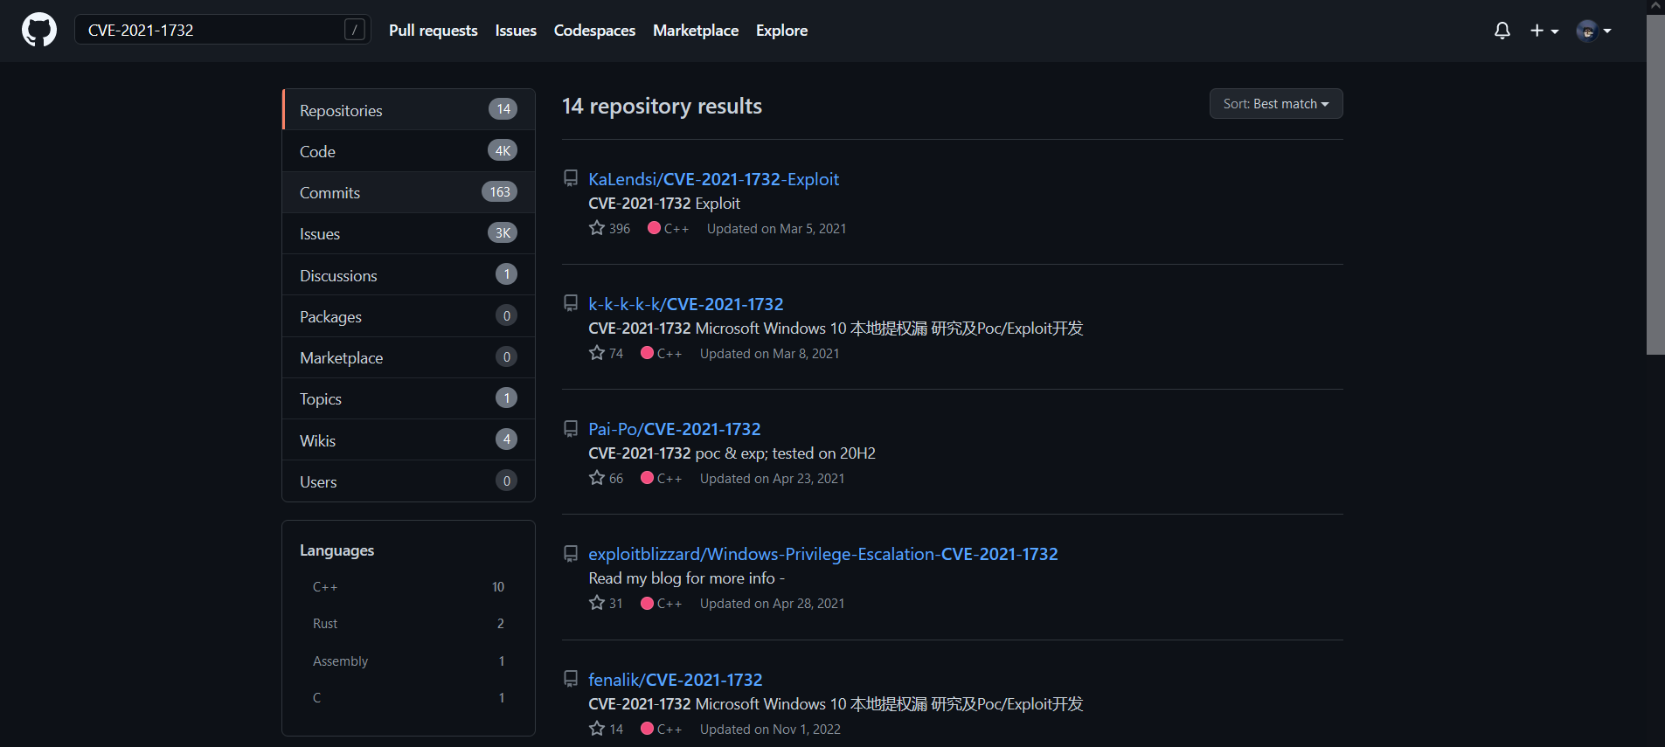Open the user avatar menu

(x=1594, y=31)
